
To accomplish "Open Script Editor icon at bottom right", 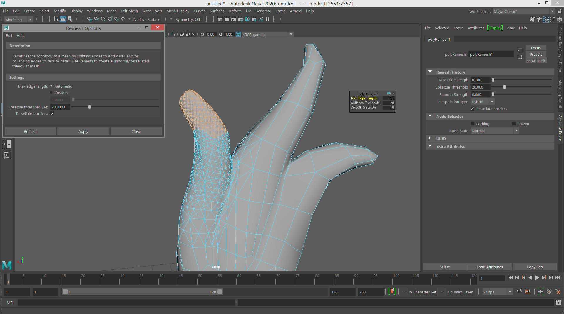I will pos(558,303).
